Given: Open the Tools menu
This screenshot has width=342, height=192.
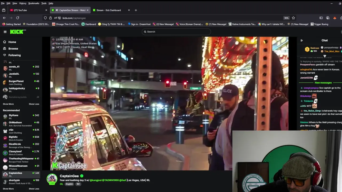Looking at the screenshot, I should click(44, 3).
